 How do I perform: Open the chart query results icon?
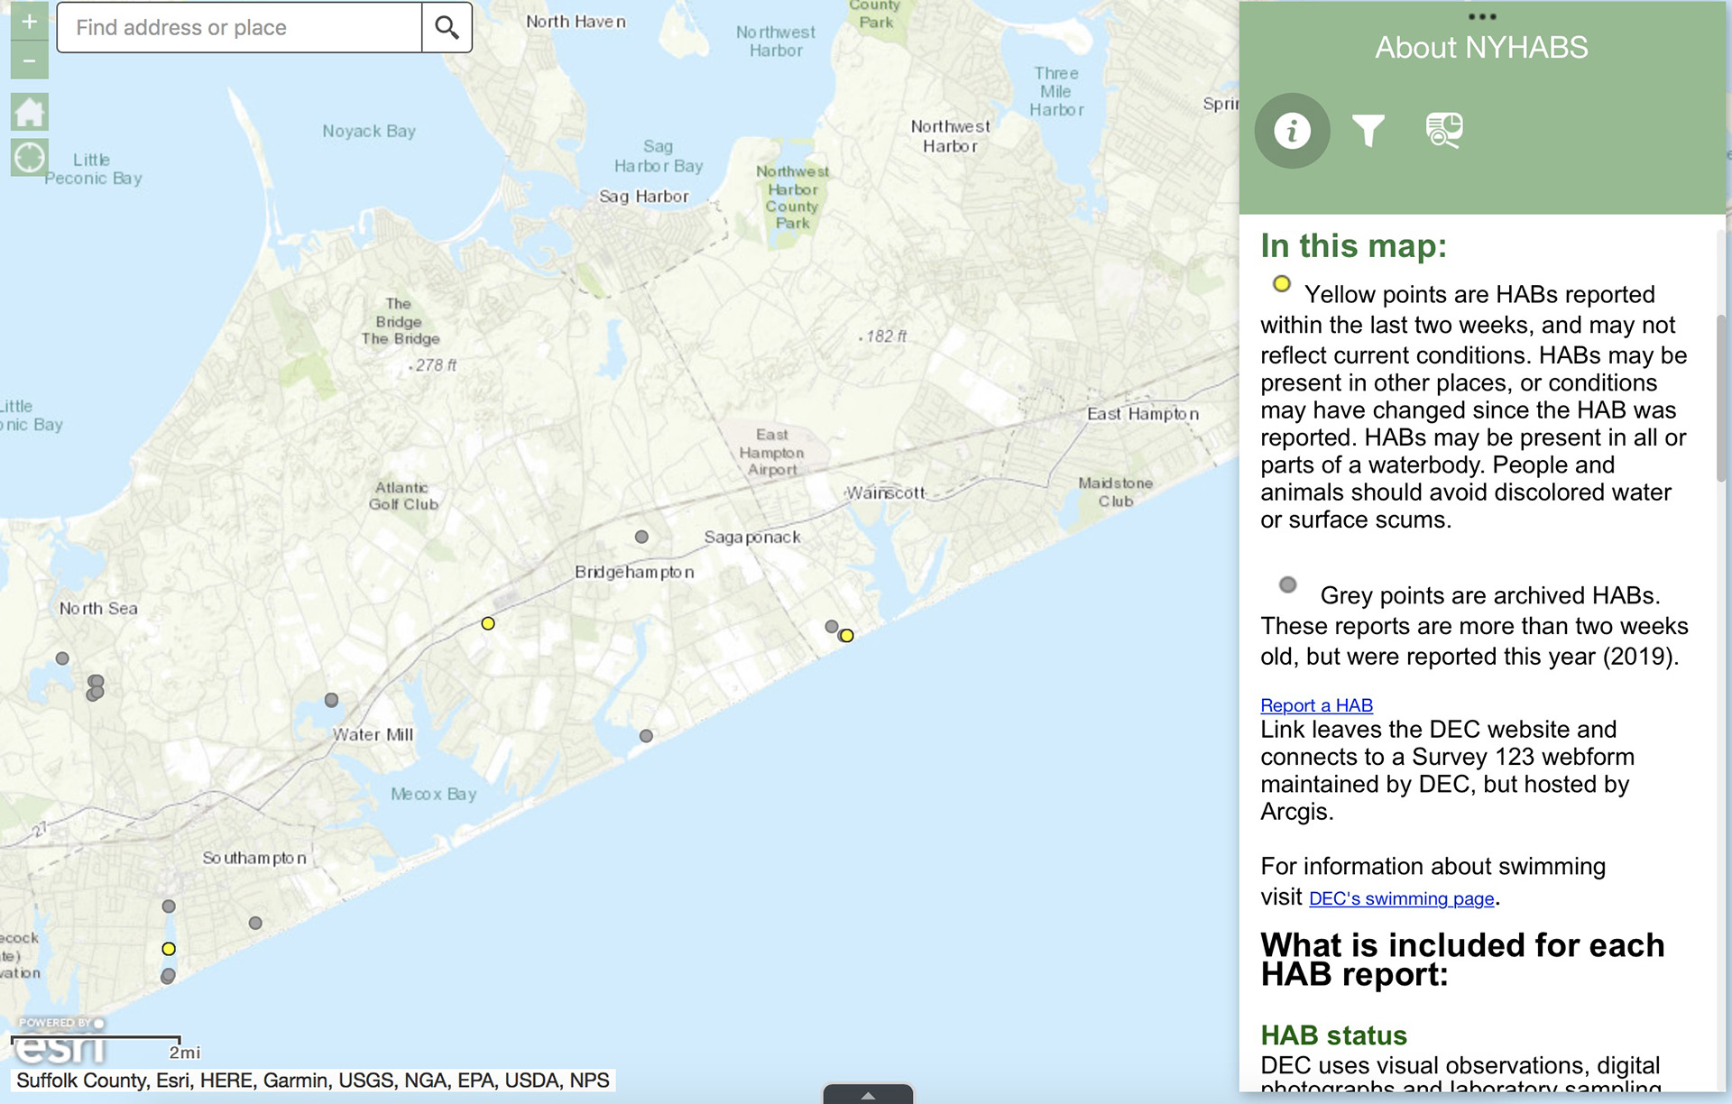pyautogui.click(x=1443, y=131)
